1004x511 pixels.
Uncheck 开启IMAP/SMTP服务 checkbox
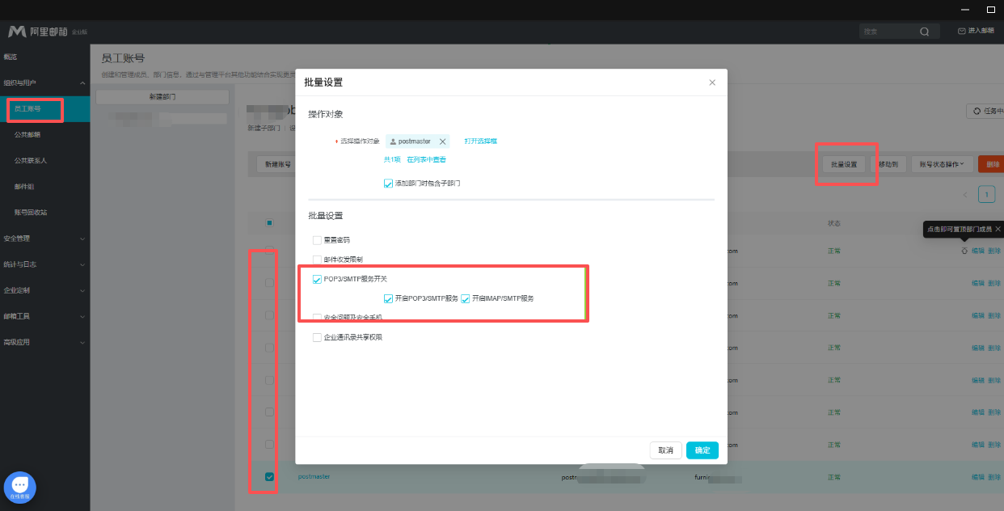466,298
